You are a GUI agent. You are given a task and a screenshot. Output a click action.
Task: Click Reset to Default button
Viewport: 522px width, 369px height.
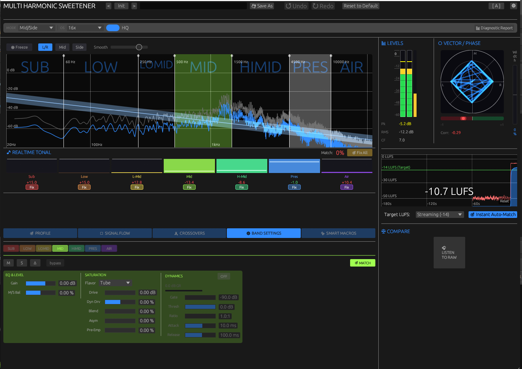click(361, 6)
